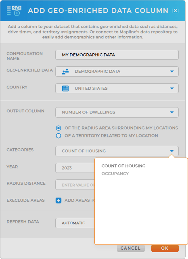The width and height of the screenshot is (188, 259).
Task: Choose Count of Housing from the list
Action: coord(123,166)
